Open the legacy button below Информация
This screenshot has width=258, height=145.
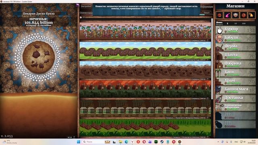pos(206,12)
